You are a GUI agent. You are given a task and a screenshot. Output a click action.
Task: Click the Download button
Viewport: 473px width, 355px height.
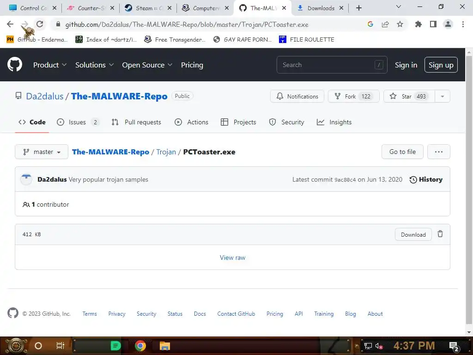[413, 234]
